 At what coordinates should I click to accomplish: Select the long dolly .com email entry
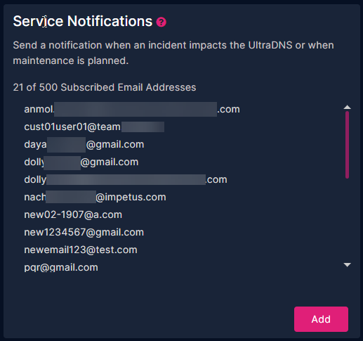[126, 179]
